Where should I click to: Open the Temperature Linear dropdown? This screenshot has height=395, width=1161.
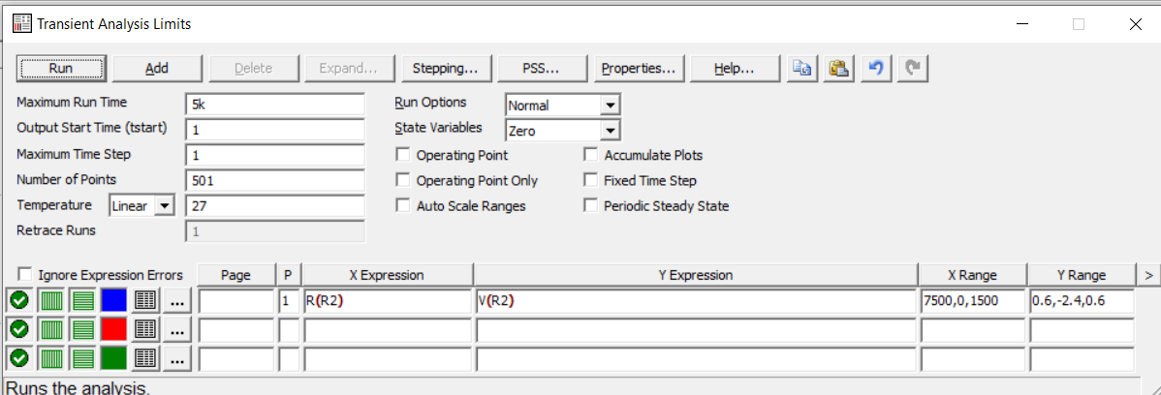163,206
